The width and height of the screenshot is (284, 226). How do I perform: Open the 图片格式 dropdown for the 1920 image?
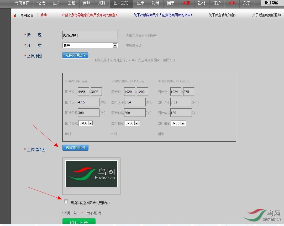tap(136, 123)
